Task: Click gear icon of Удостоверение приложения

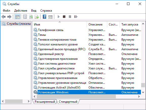Action: (35, 59)
